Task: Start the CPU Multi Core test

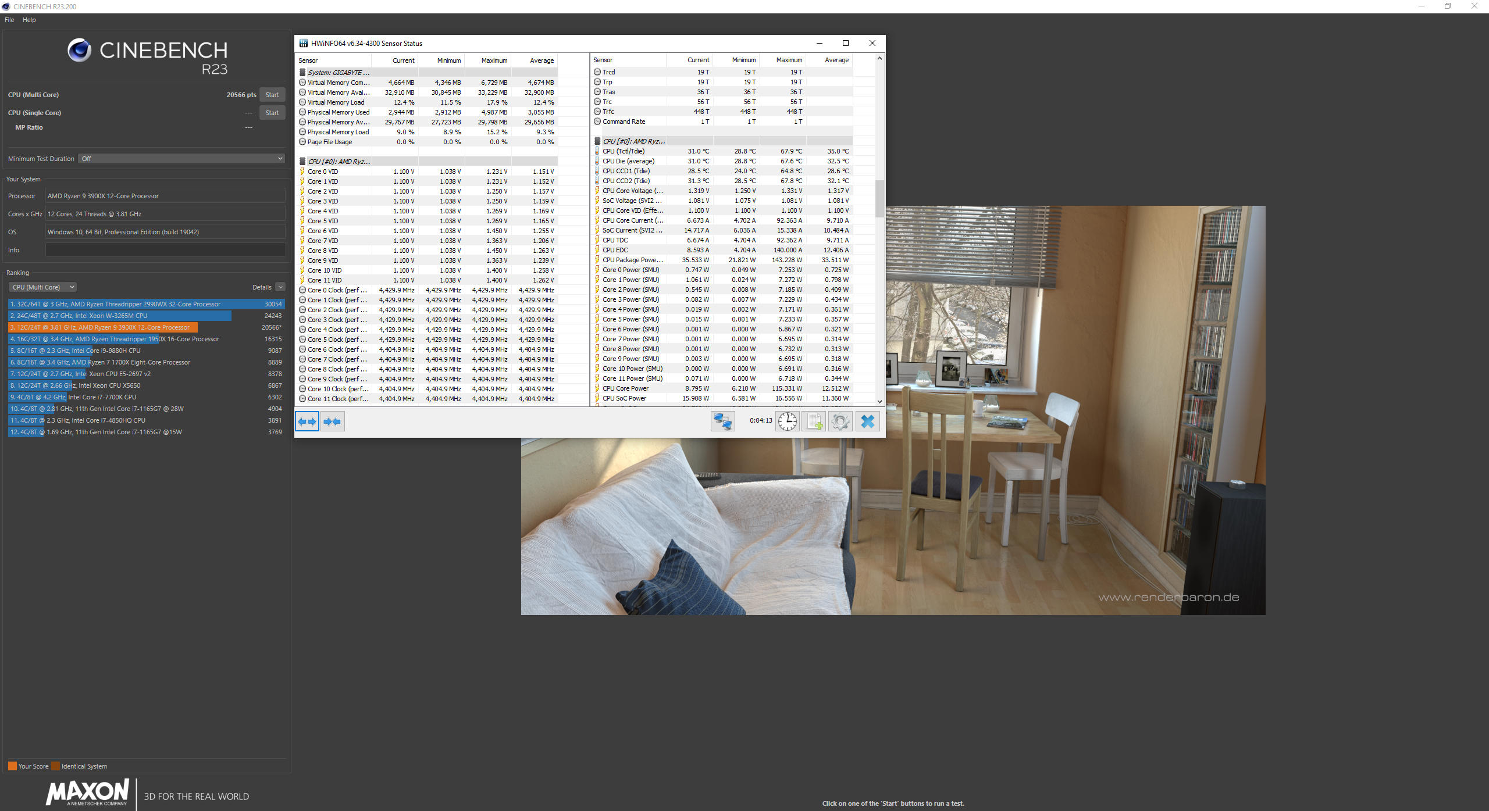Action: tap(272, 95)
